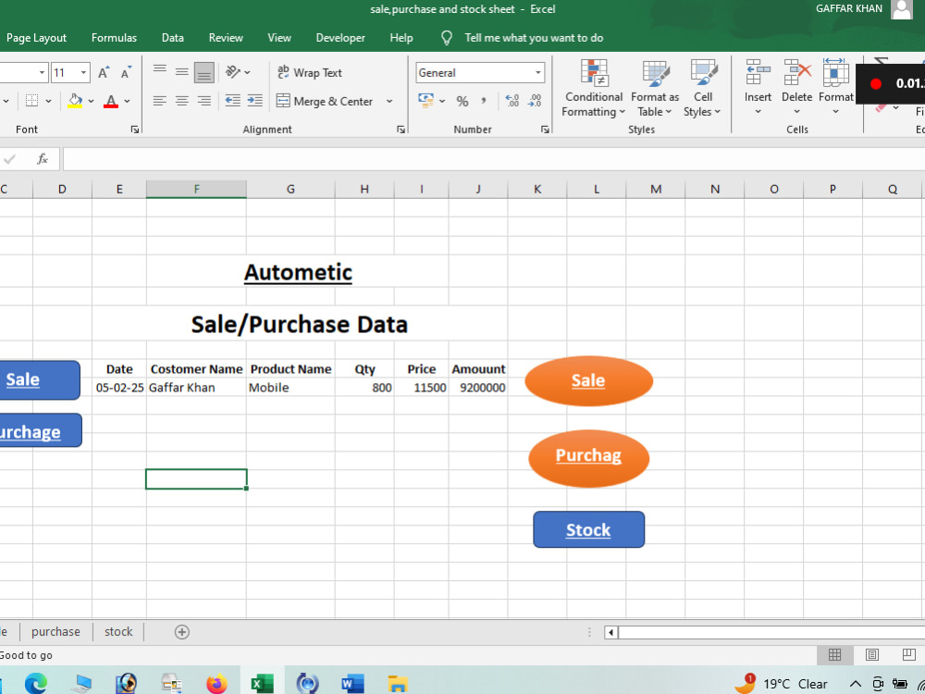
Task: Toggle bottom align button
Action: (x=204, y=72)
